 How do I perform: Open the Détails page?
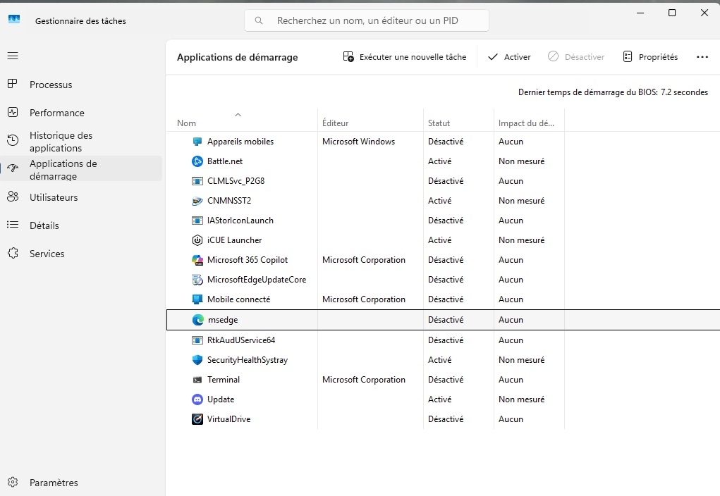81,225
